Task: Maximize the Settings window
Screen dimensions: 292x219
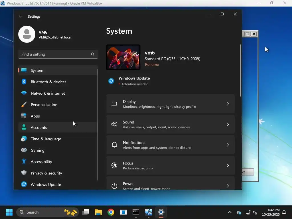Action: coord(222,14)
